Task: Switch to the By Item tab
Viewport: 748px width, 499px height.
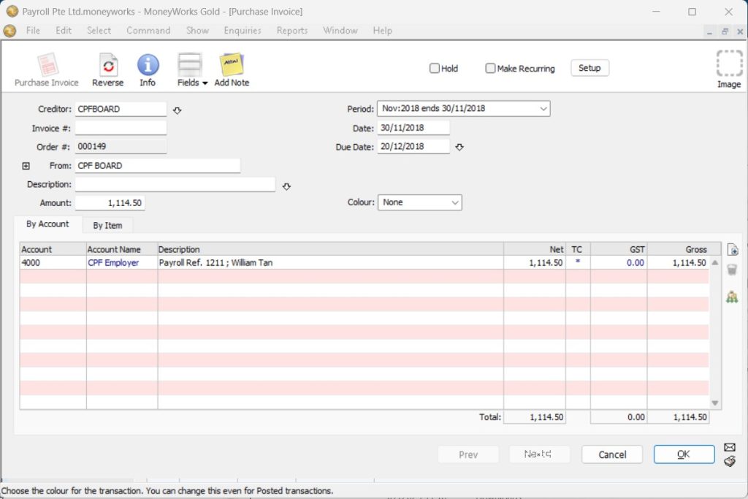Action: click(x=107, y=226)
